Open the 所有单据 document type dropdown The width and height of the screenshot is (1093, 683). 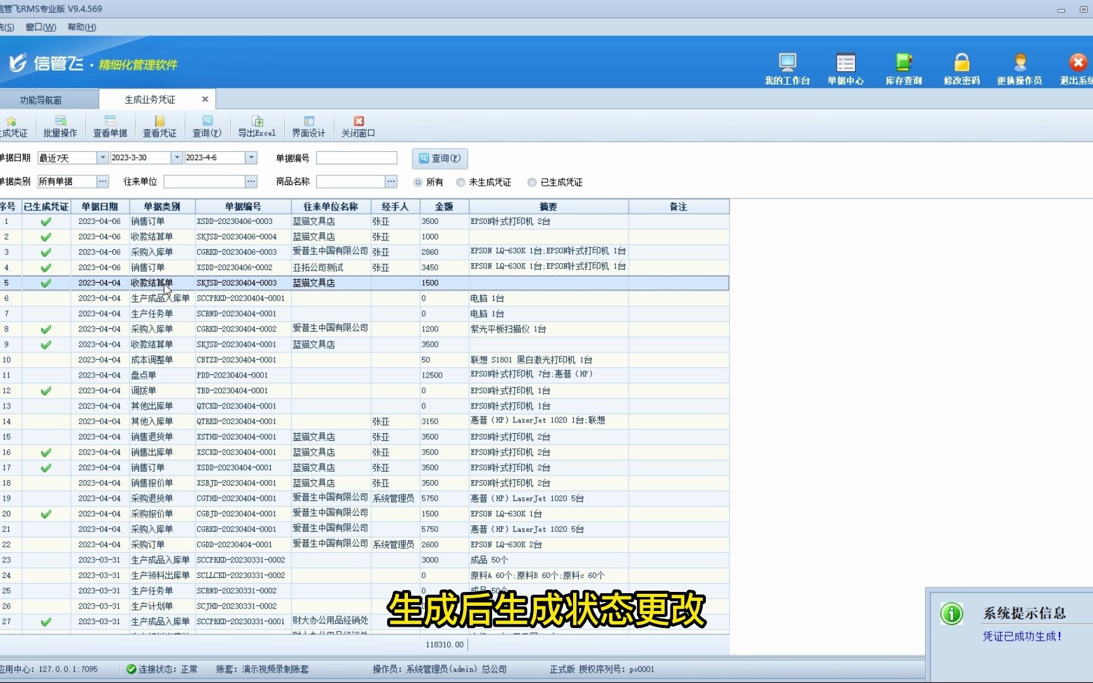point(102,181)
